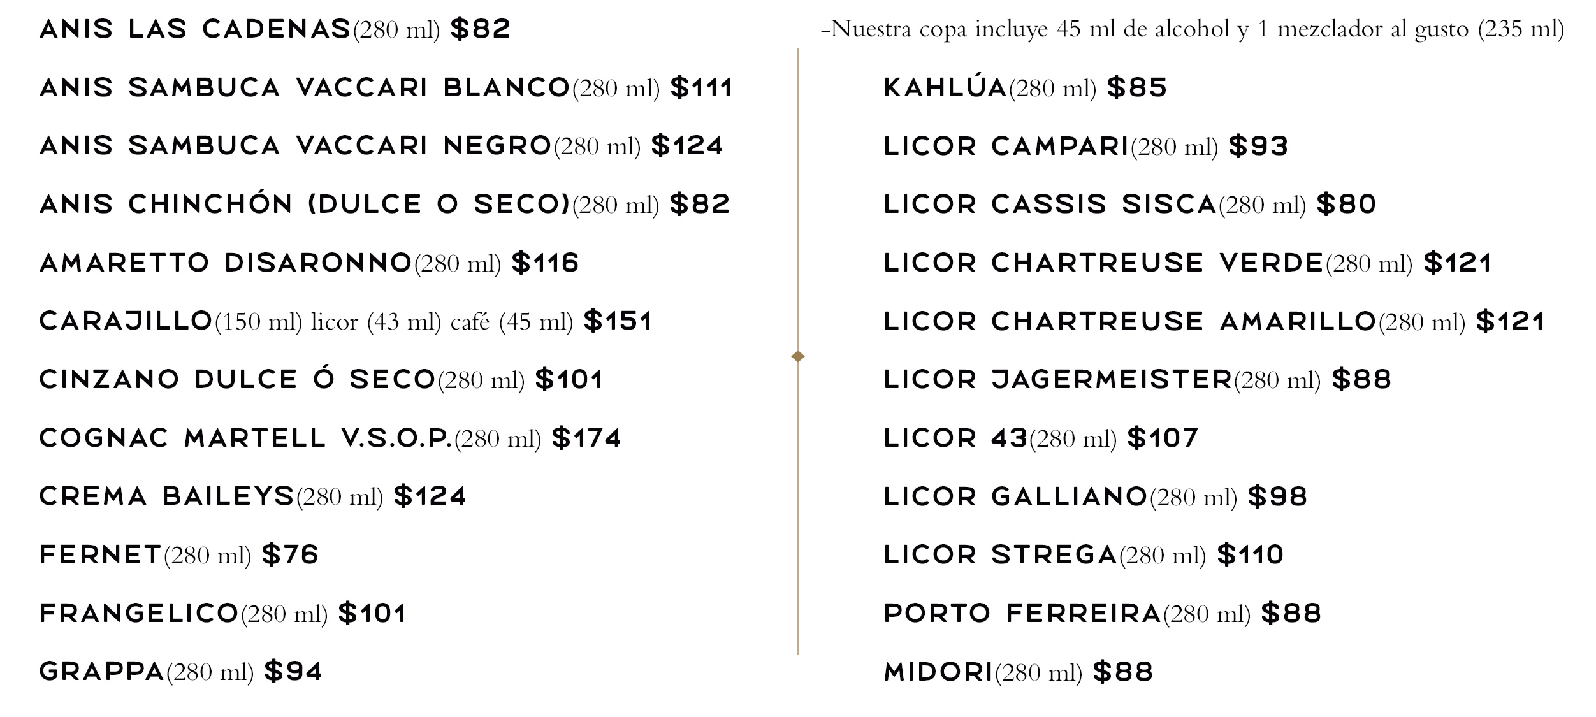Select Porto Ferreira entry
Image resolution: width=1596 pixels, height=717 pixels.
click(1103, 614)
